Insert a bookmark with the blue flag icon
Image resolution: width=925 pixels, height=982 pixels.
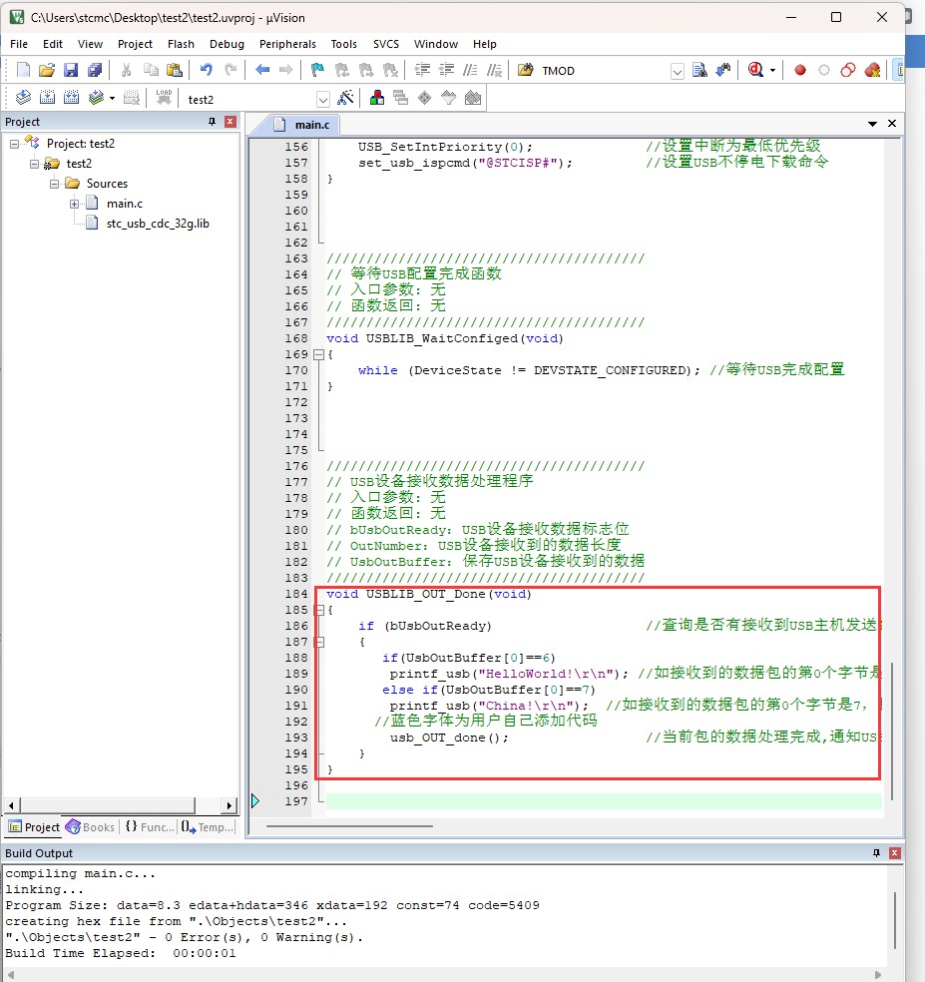[317, 70]
